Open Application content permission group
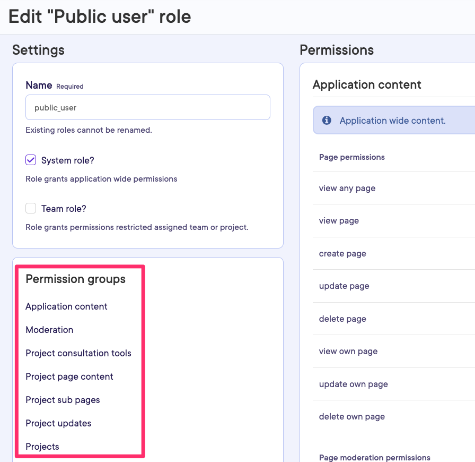Image resolution: width=475 pixels, height=462 pixels. tap(66, 306)
